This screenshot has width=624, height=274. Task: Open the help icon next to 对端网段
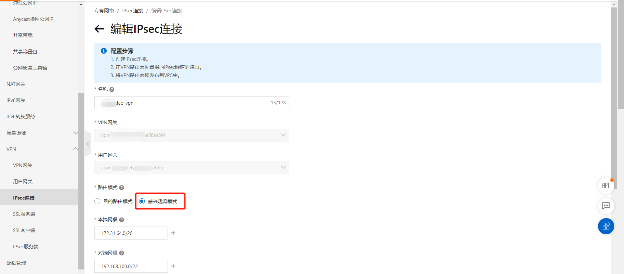(x=122, y=253)
